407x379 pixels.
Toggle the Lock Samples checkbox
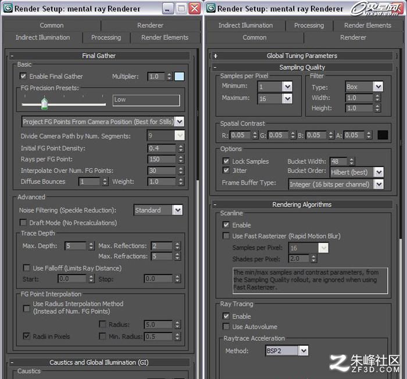pos(226,161)
